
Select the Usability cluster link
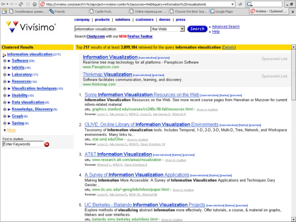pos(20,95)
